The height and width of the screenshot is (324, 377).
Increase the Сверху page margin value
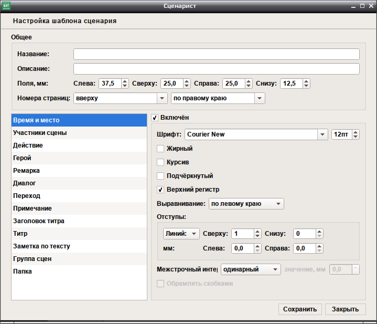pyautogui.click(x=187, y=81)
